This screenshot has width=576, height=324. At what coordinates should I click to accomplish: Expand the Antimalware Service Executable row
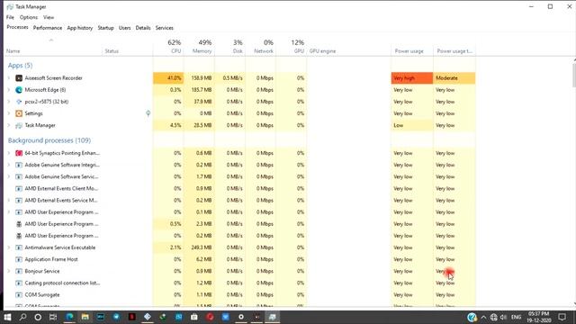tap(9, 247)
